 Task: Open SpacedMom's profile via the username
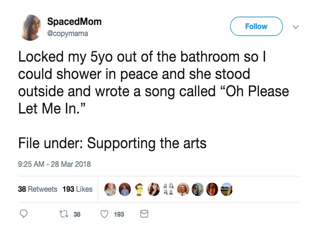(74, 22)
